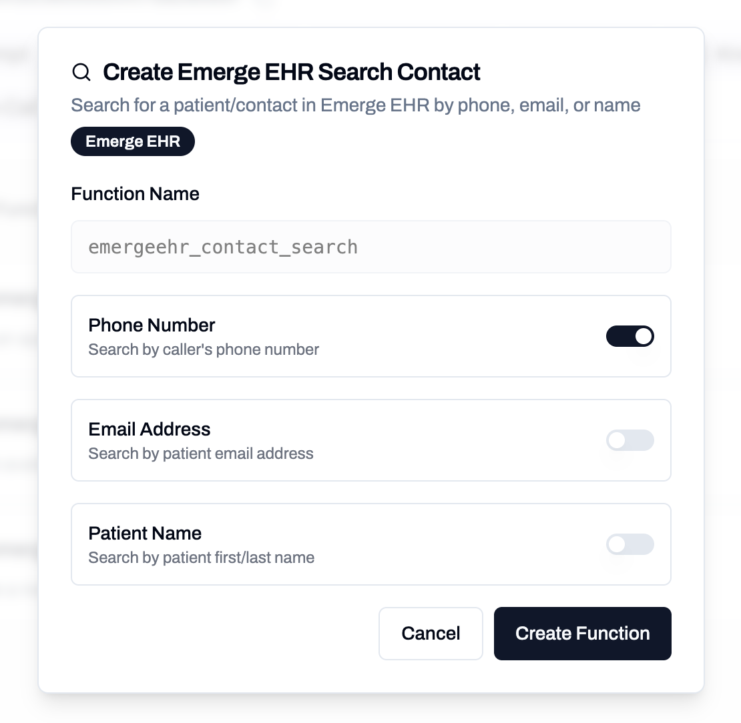Image resolution: width=741 pixels, height=723 pixels.
Task: Disable the Phone Number search toggle
Action: point(630,336)
